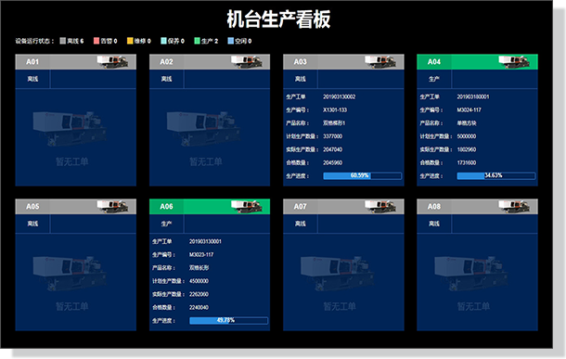The width and height of the screenshot is (566, 359).
Task: Select the yellow 维修 status legend swatch
Action: (x=130, y=41)
